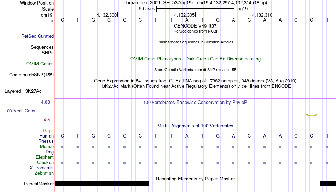Click the yellow-green PhyloP conservation dip
336x192 pixels.
pos(311,115)
